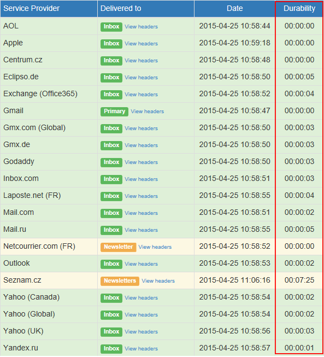Click Centrum.cz date 2015-04-25 10:58:48
Screen dimensions: 324x357
coord(234,60)
